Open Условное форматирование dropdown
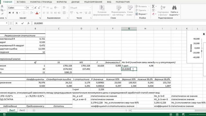The image size is (206, 116). coord(102,11)
